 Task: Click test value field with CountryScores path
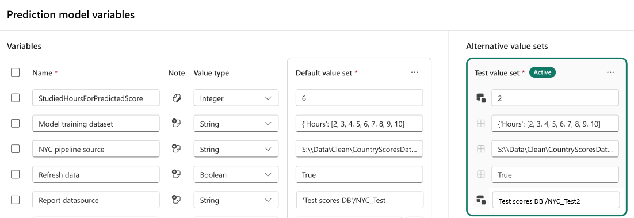coord(555,149)
